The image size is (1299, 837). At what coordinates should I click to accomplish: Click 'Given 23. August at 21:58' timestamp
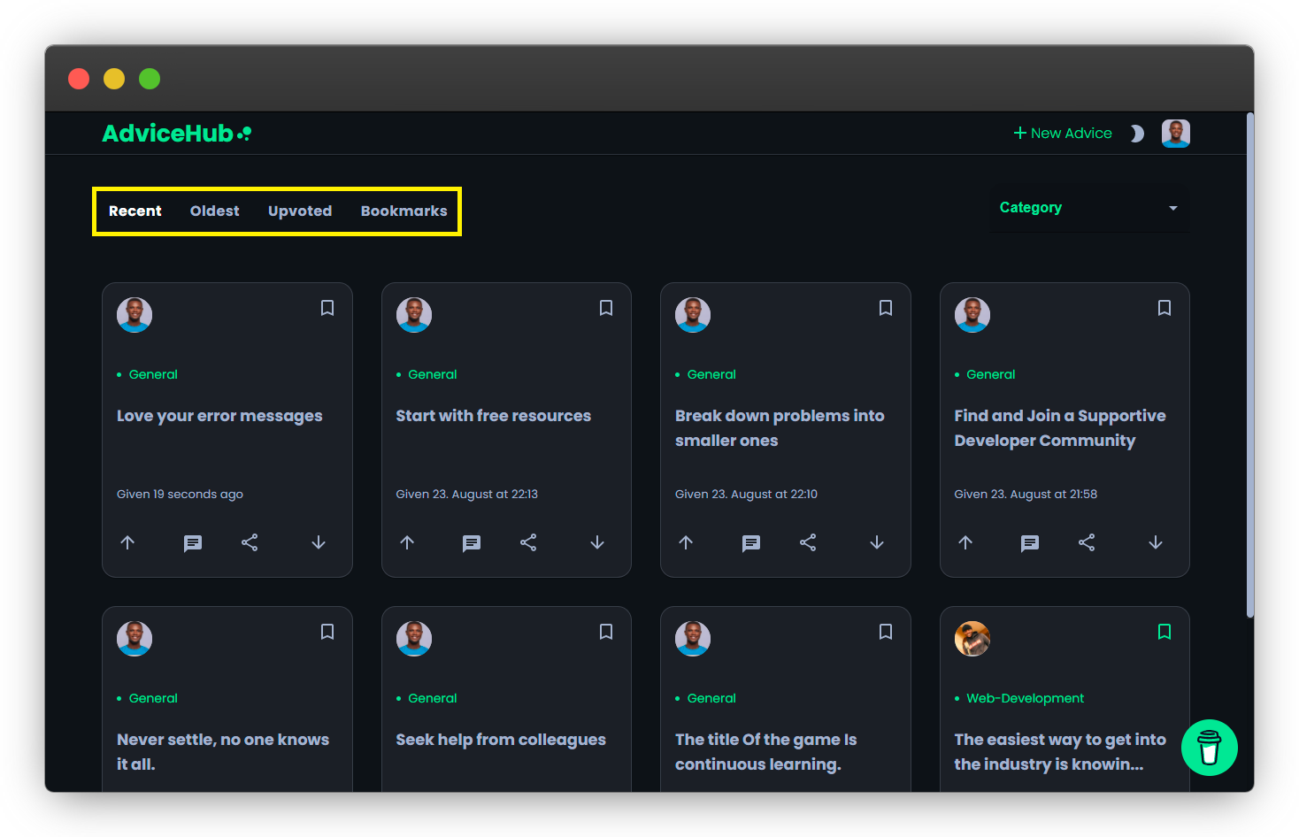click(x=1026, y=494)
